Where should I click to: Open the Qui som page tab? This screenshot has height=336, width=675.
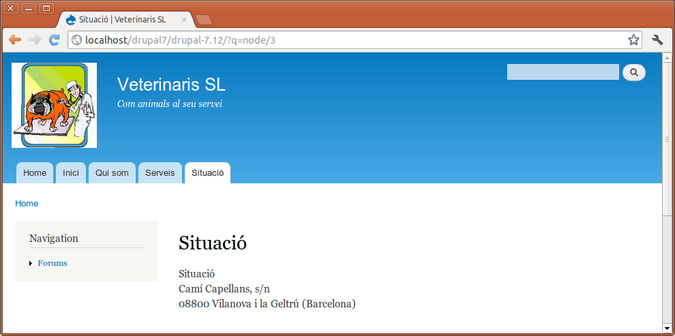112,173
